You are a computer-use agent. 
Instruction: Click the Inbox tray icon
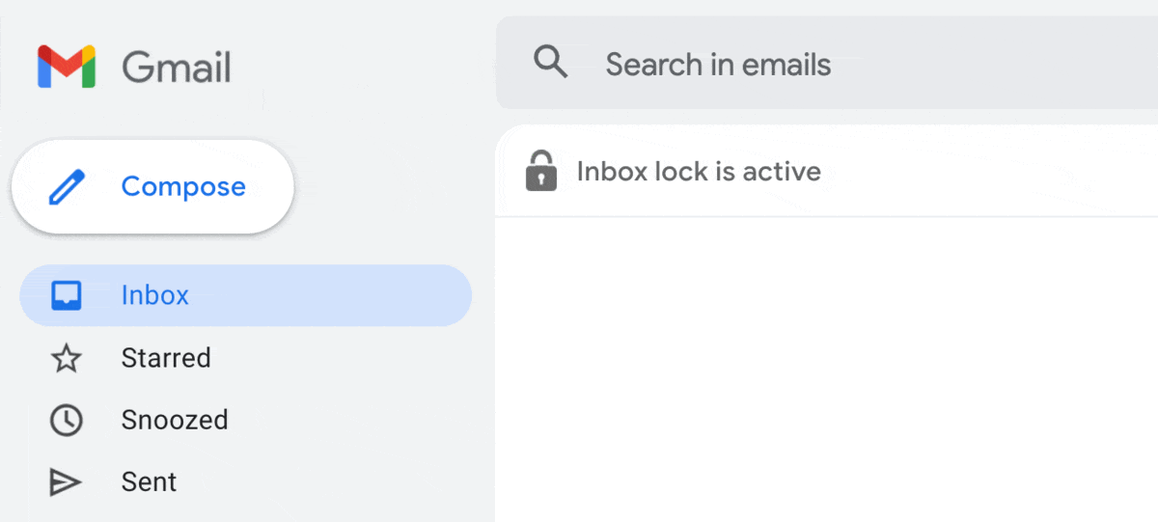66,295
